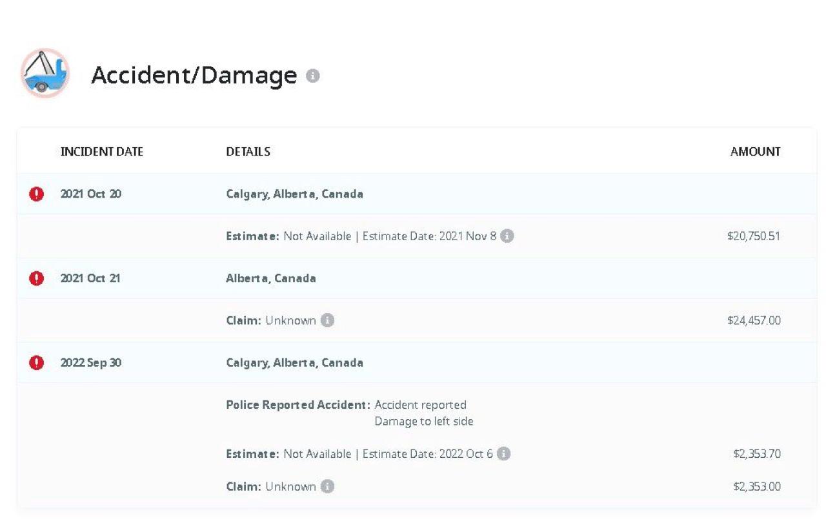Click the AMOUNT column header

(756, 152)
